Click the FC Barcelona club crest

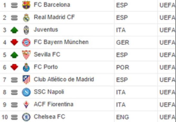click(x=26, y=5)
